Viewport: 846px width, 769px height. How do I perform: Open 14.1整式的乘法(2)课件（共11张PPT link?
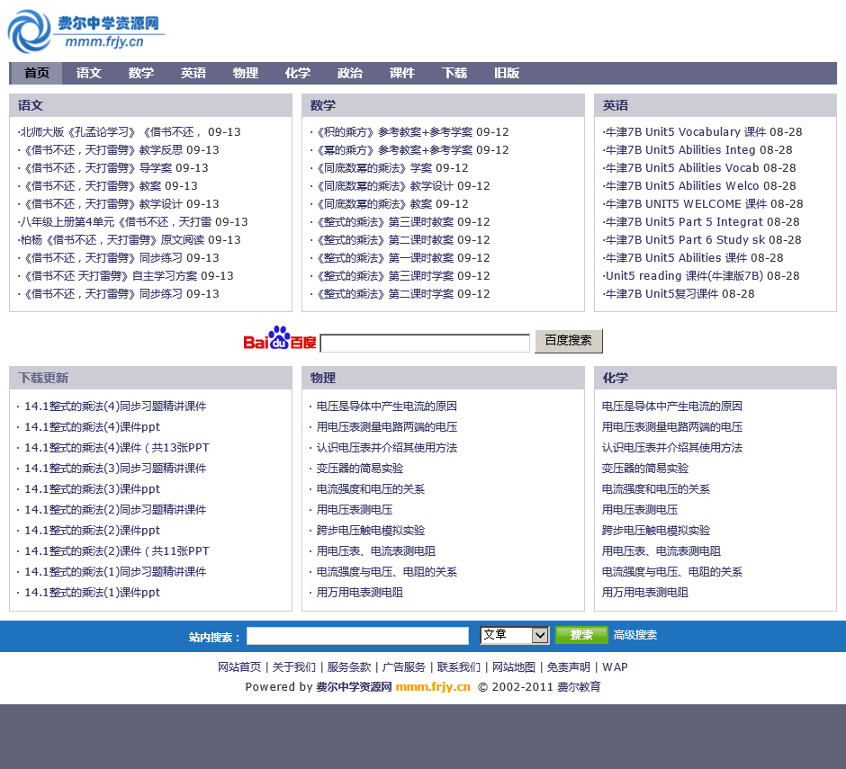coord(116,551)
